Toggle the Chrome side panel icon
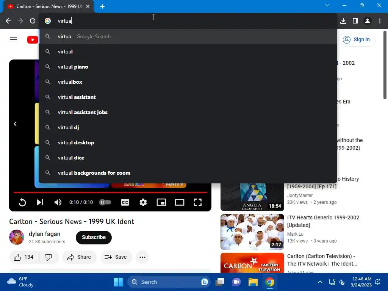 (355, 21)
